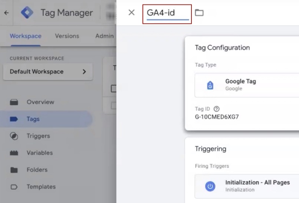This screenshot has width=299, height=203.
Task: Click the back arrow beside Tag Manager logo
Action: (6, 13)
